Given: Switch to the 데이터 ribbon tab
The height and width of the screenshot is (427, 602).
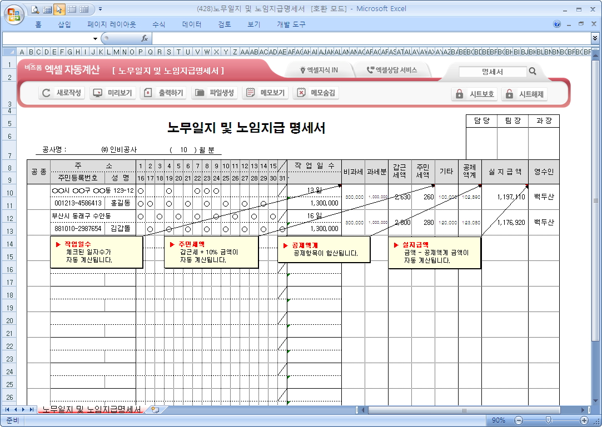Looking at the screenshot, I should click(192, 24).
